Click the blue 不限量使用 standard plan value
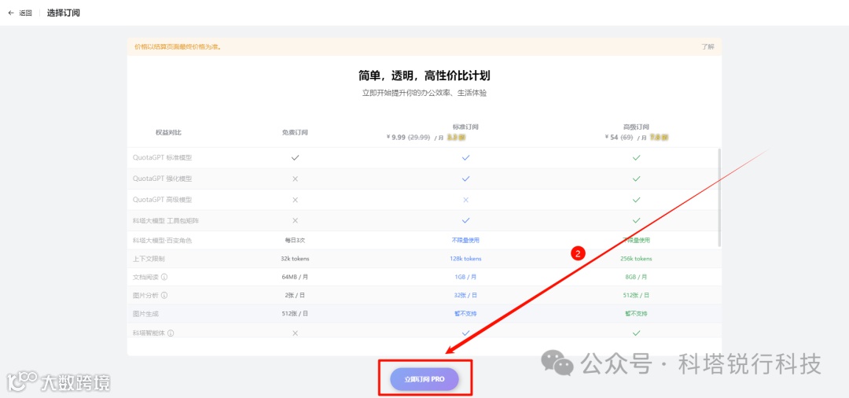This screenshot has width=849, height=398. [465, 240]
